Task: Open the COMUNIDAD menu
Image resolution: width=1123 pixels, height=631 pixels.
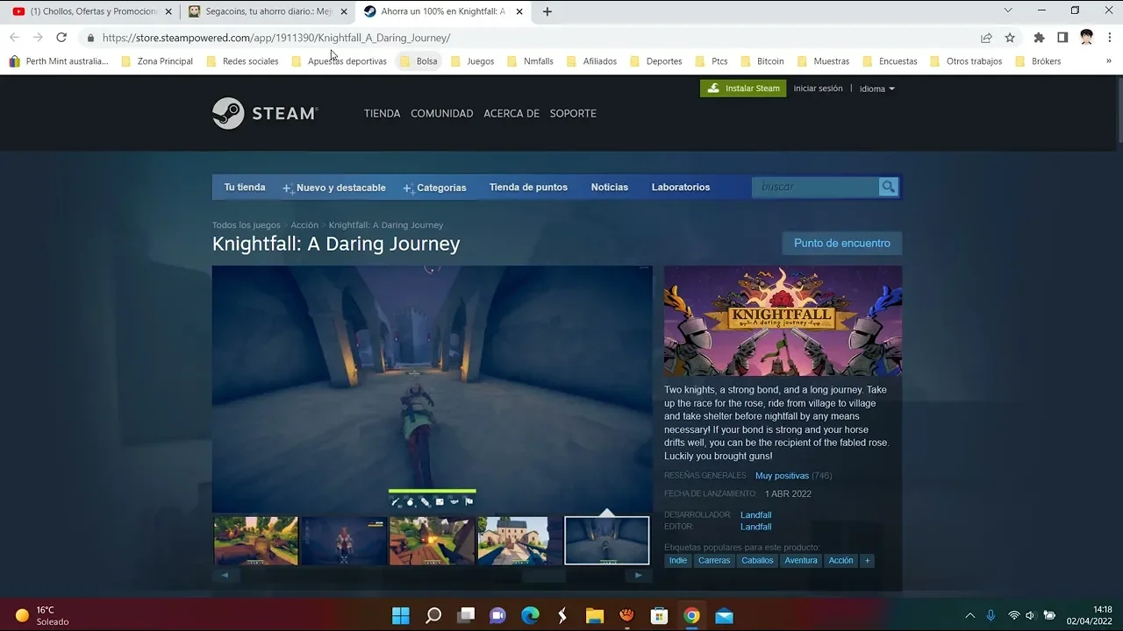Action: click(442, 113)
